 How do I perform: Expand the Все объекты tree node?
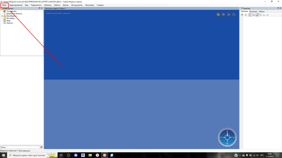click(x=2, y=16)
